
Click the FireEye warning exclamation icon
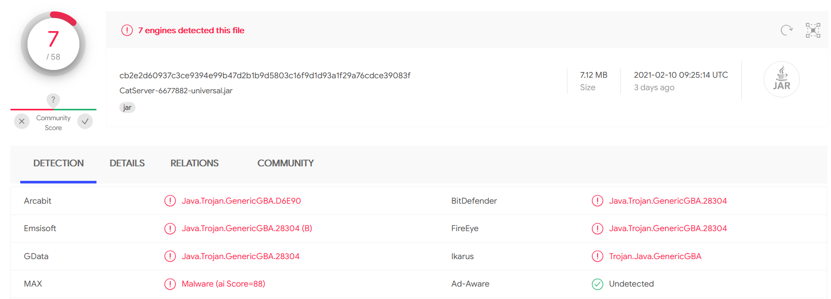[x=598, y=228]
